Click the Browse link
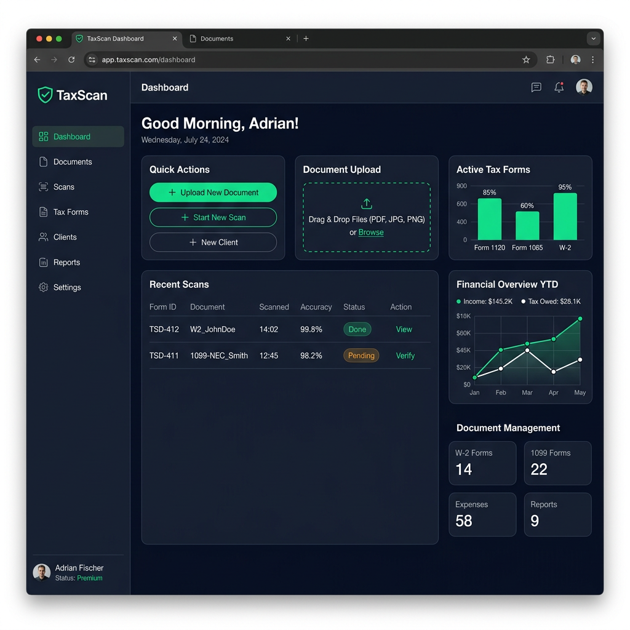Viewport: 630px width, 630px height. (x=371, y=232)
